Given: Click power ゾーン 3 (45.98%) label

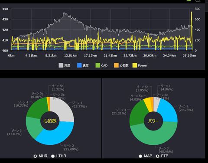Looking at the screenshot, I should click(166, 150).
